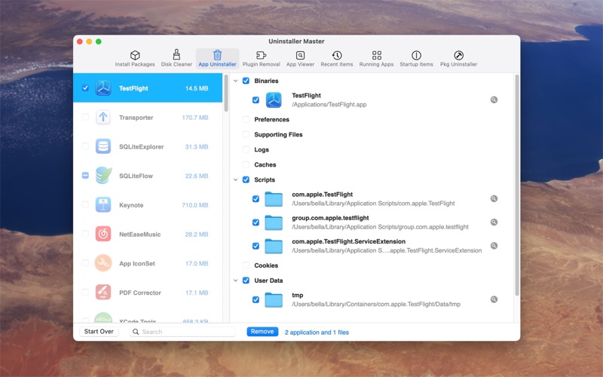Click '2 application and 1 files' summary link

click(317, 333)
